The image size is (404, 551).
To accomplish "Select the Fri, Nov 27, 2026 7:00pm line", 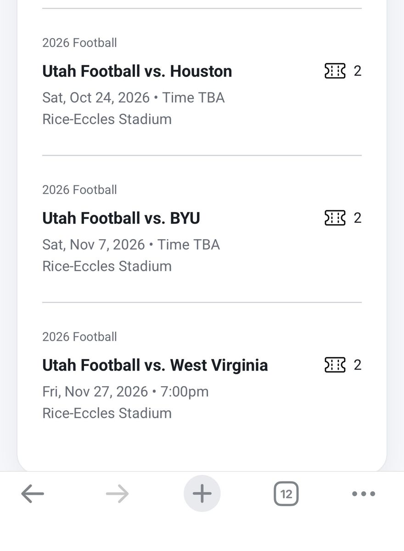I will coord(126,392).
